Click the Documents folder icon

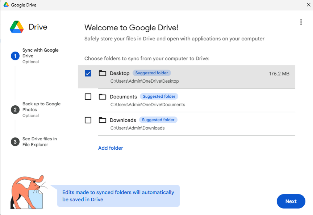(x=103, y=97)
